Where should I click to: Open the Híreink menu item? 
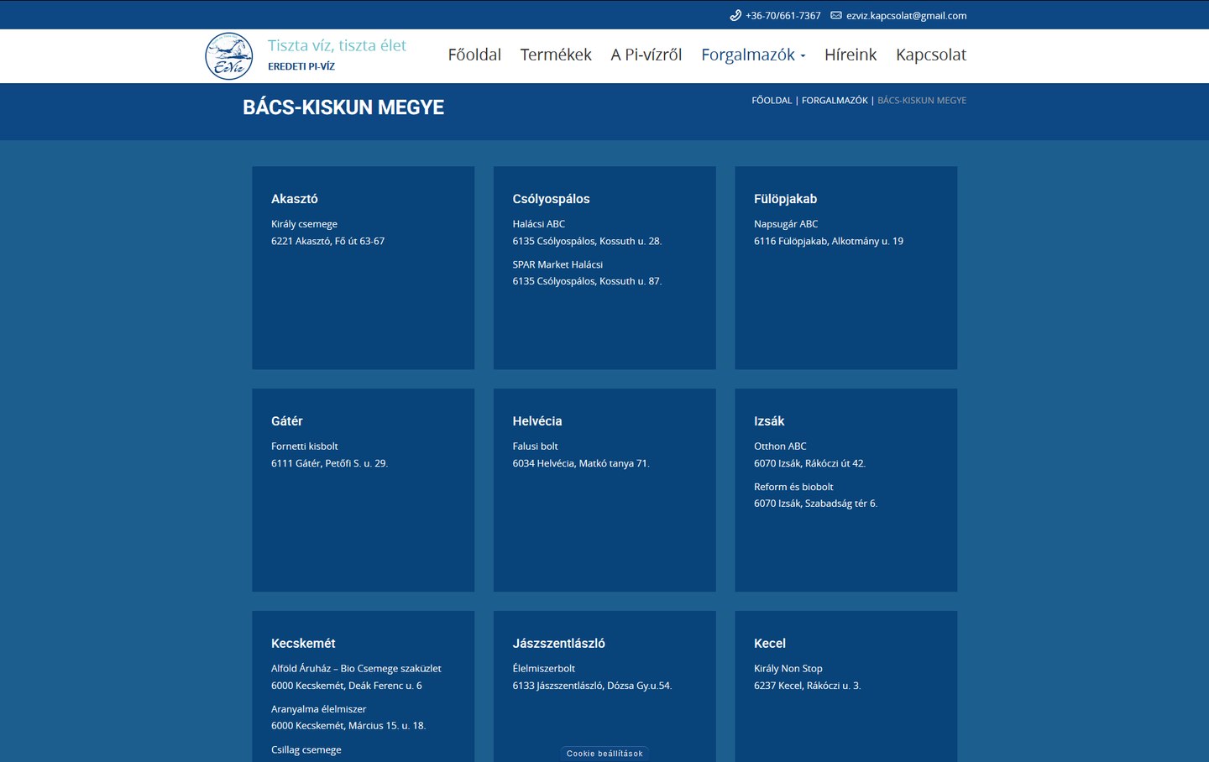[x=850, y=55]
